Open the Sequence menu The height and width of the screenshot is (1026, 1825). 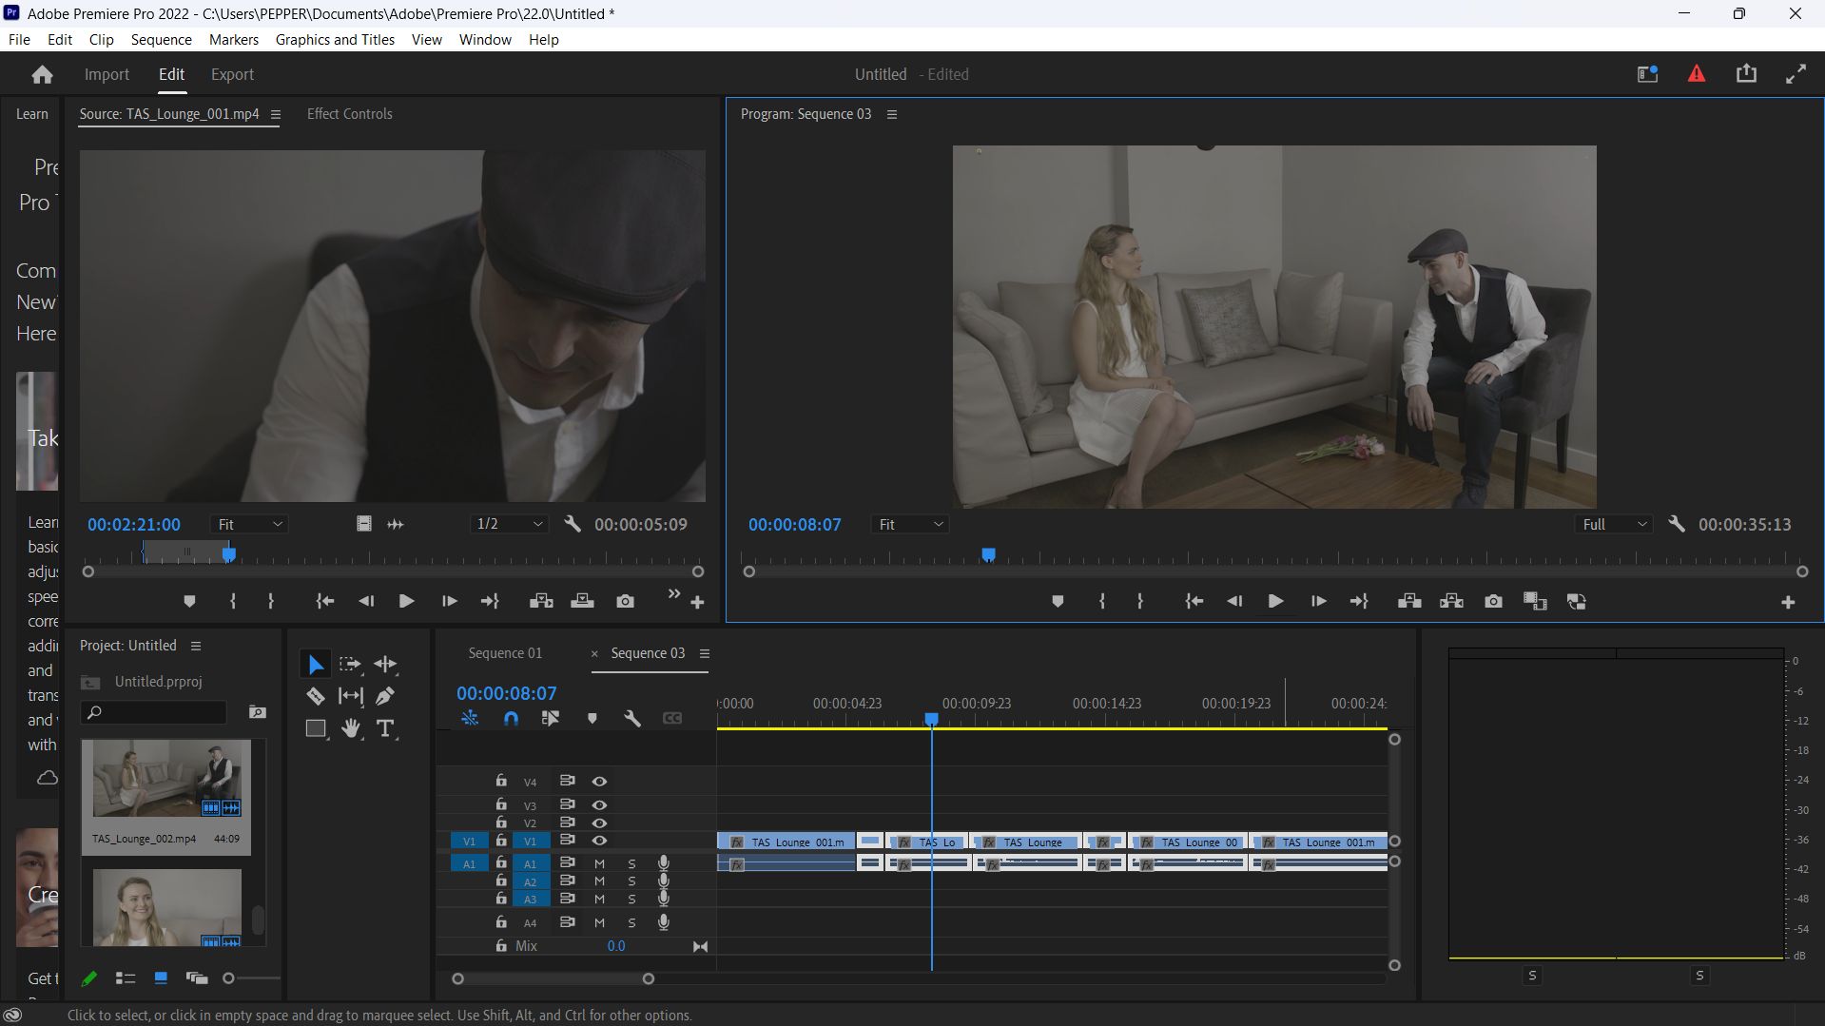161,40
